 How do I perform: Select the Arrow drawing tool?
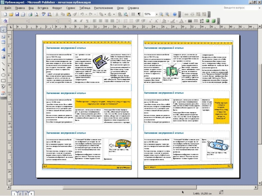pyautogui.click(x=3, y=69)
